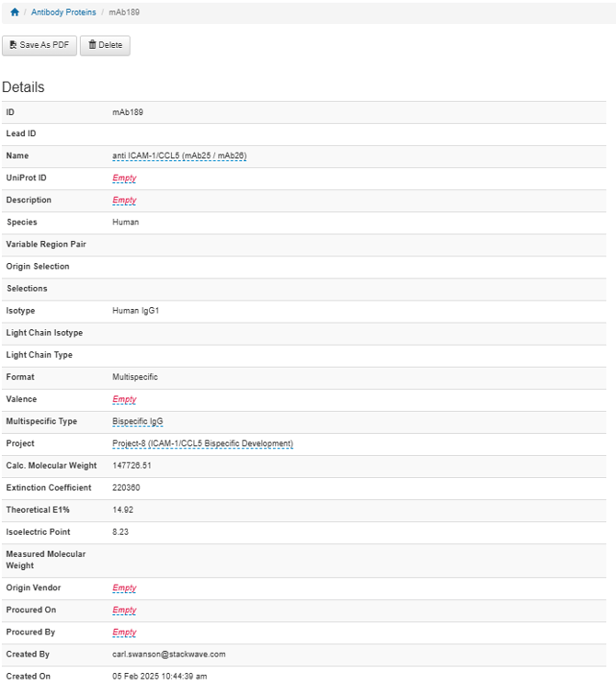Set the empty UniProt ID value
This screenshot has height=695, width=616.
[124, 178]
